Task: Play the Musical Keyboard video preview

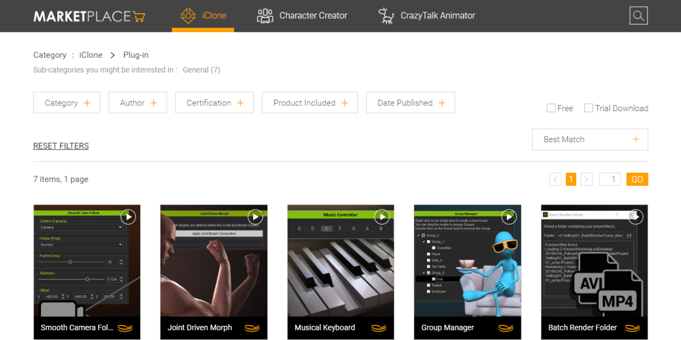Action: click(x=382, y=216)
